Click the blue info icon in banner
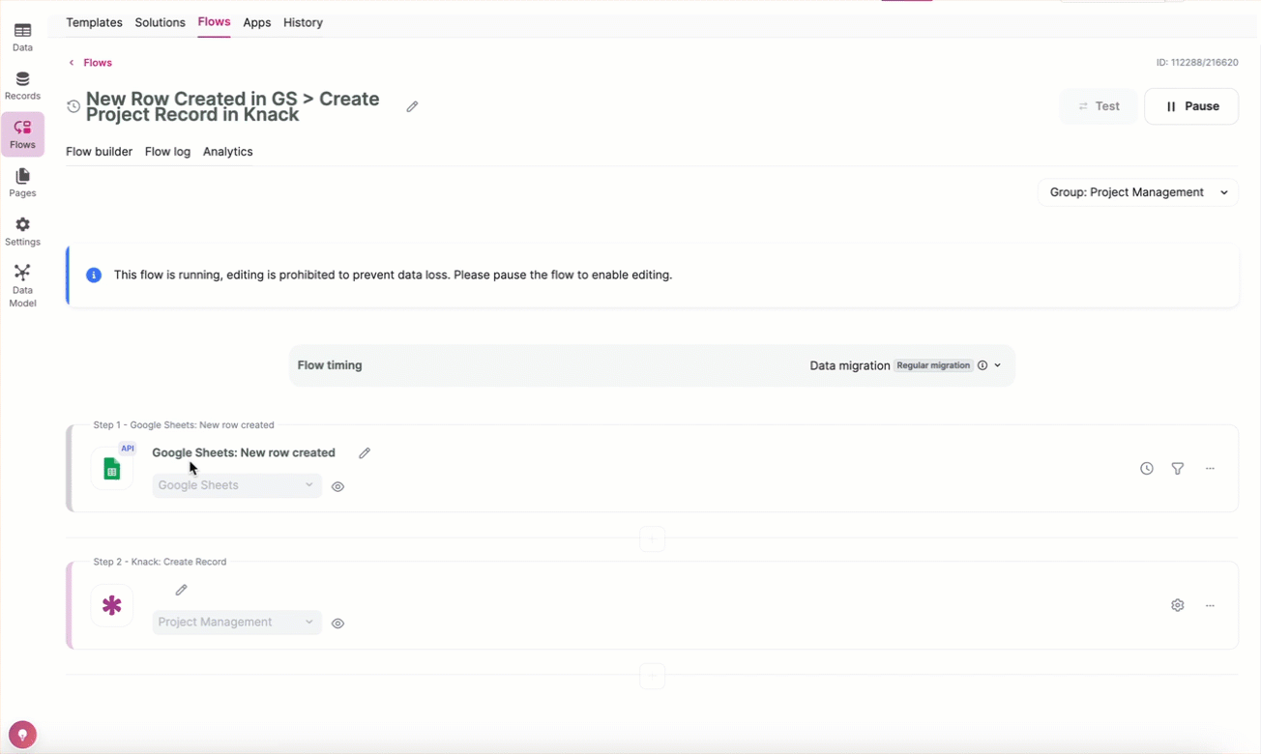Screen dimensions: 1261x754 click(x=94, y=275)
